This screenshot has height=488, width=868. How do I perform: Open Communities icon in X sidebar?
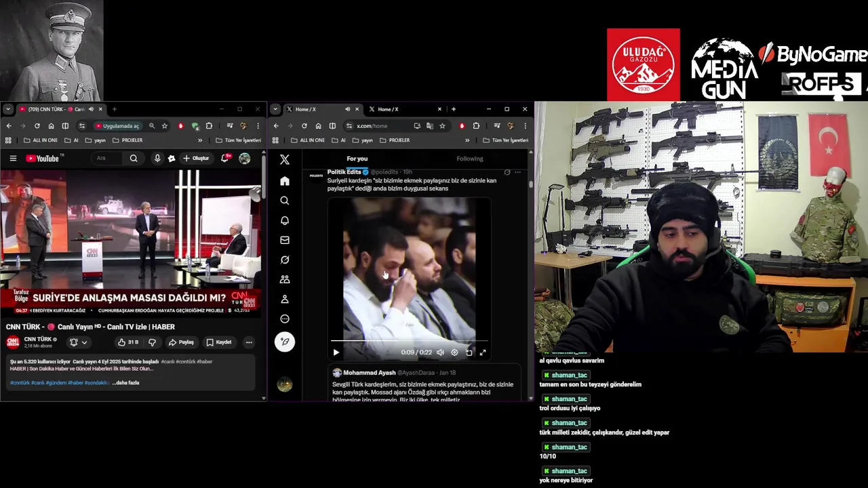coord(285,279)
